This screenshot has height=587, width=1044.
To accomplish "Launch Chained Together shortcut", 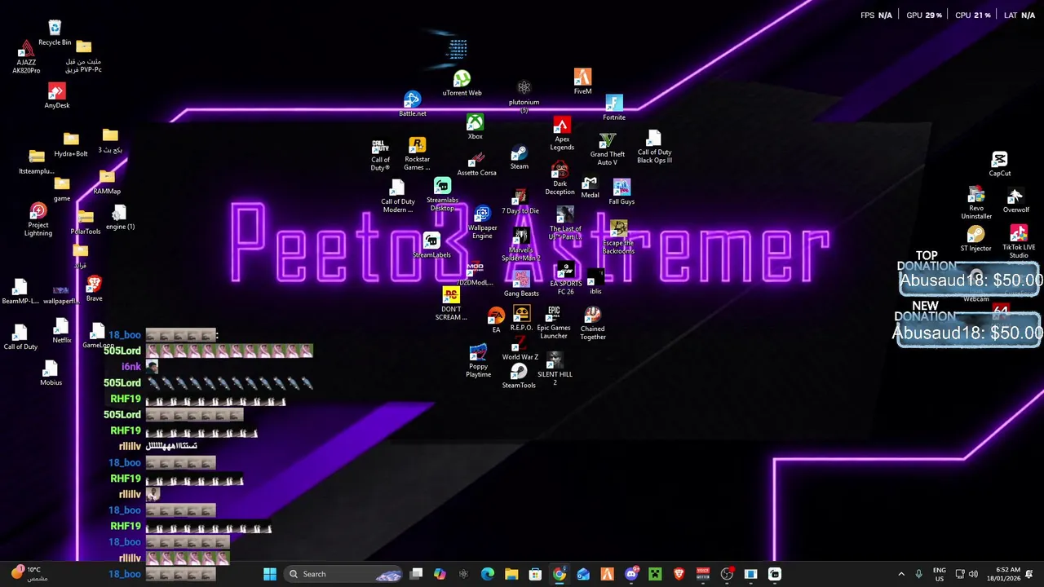I will coord(593,323).
